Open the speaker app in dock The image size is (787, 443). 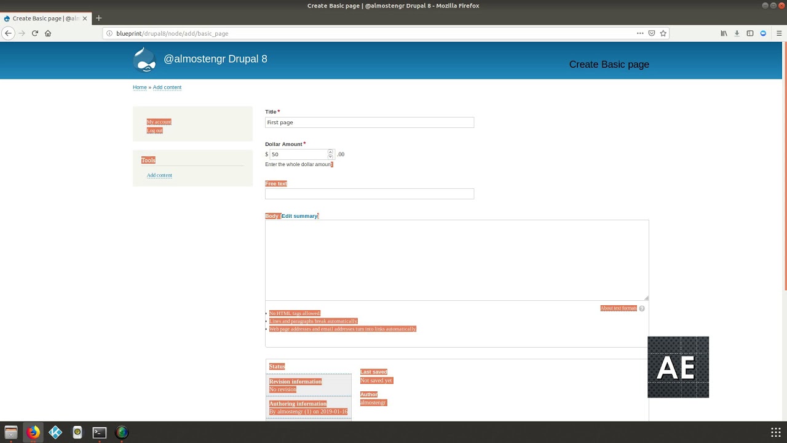coord(77,433)
